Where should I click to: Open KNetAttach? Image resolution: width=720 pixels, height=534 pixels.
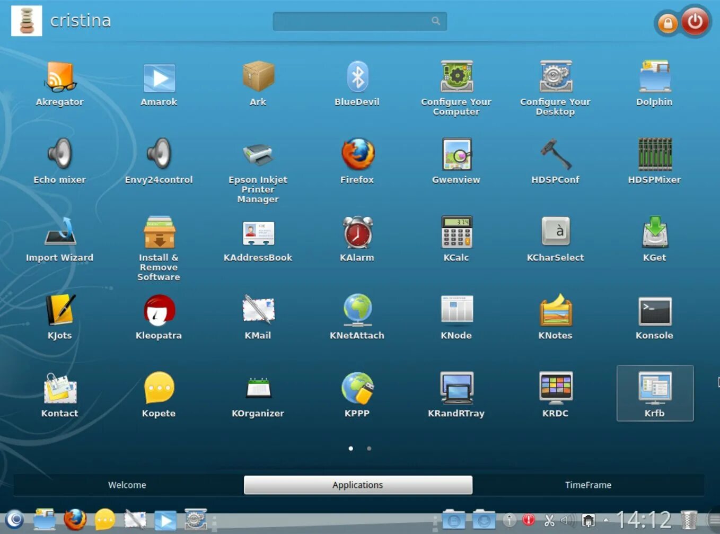pyautogui.click(x=357, y=317)
